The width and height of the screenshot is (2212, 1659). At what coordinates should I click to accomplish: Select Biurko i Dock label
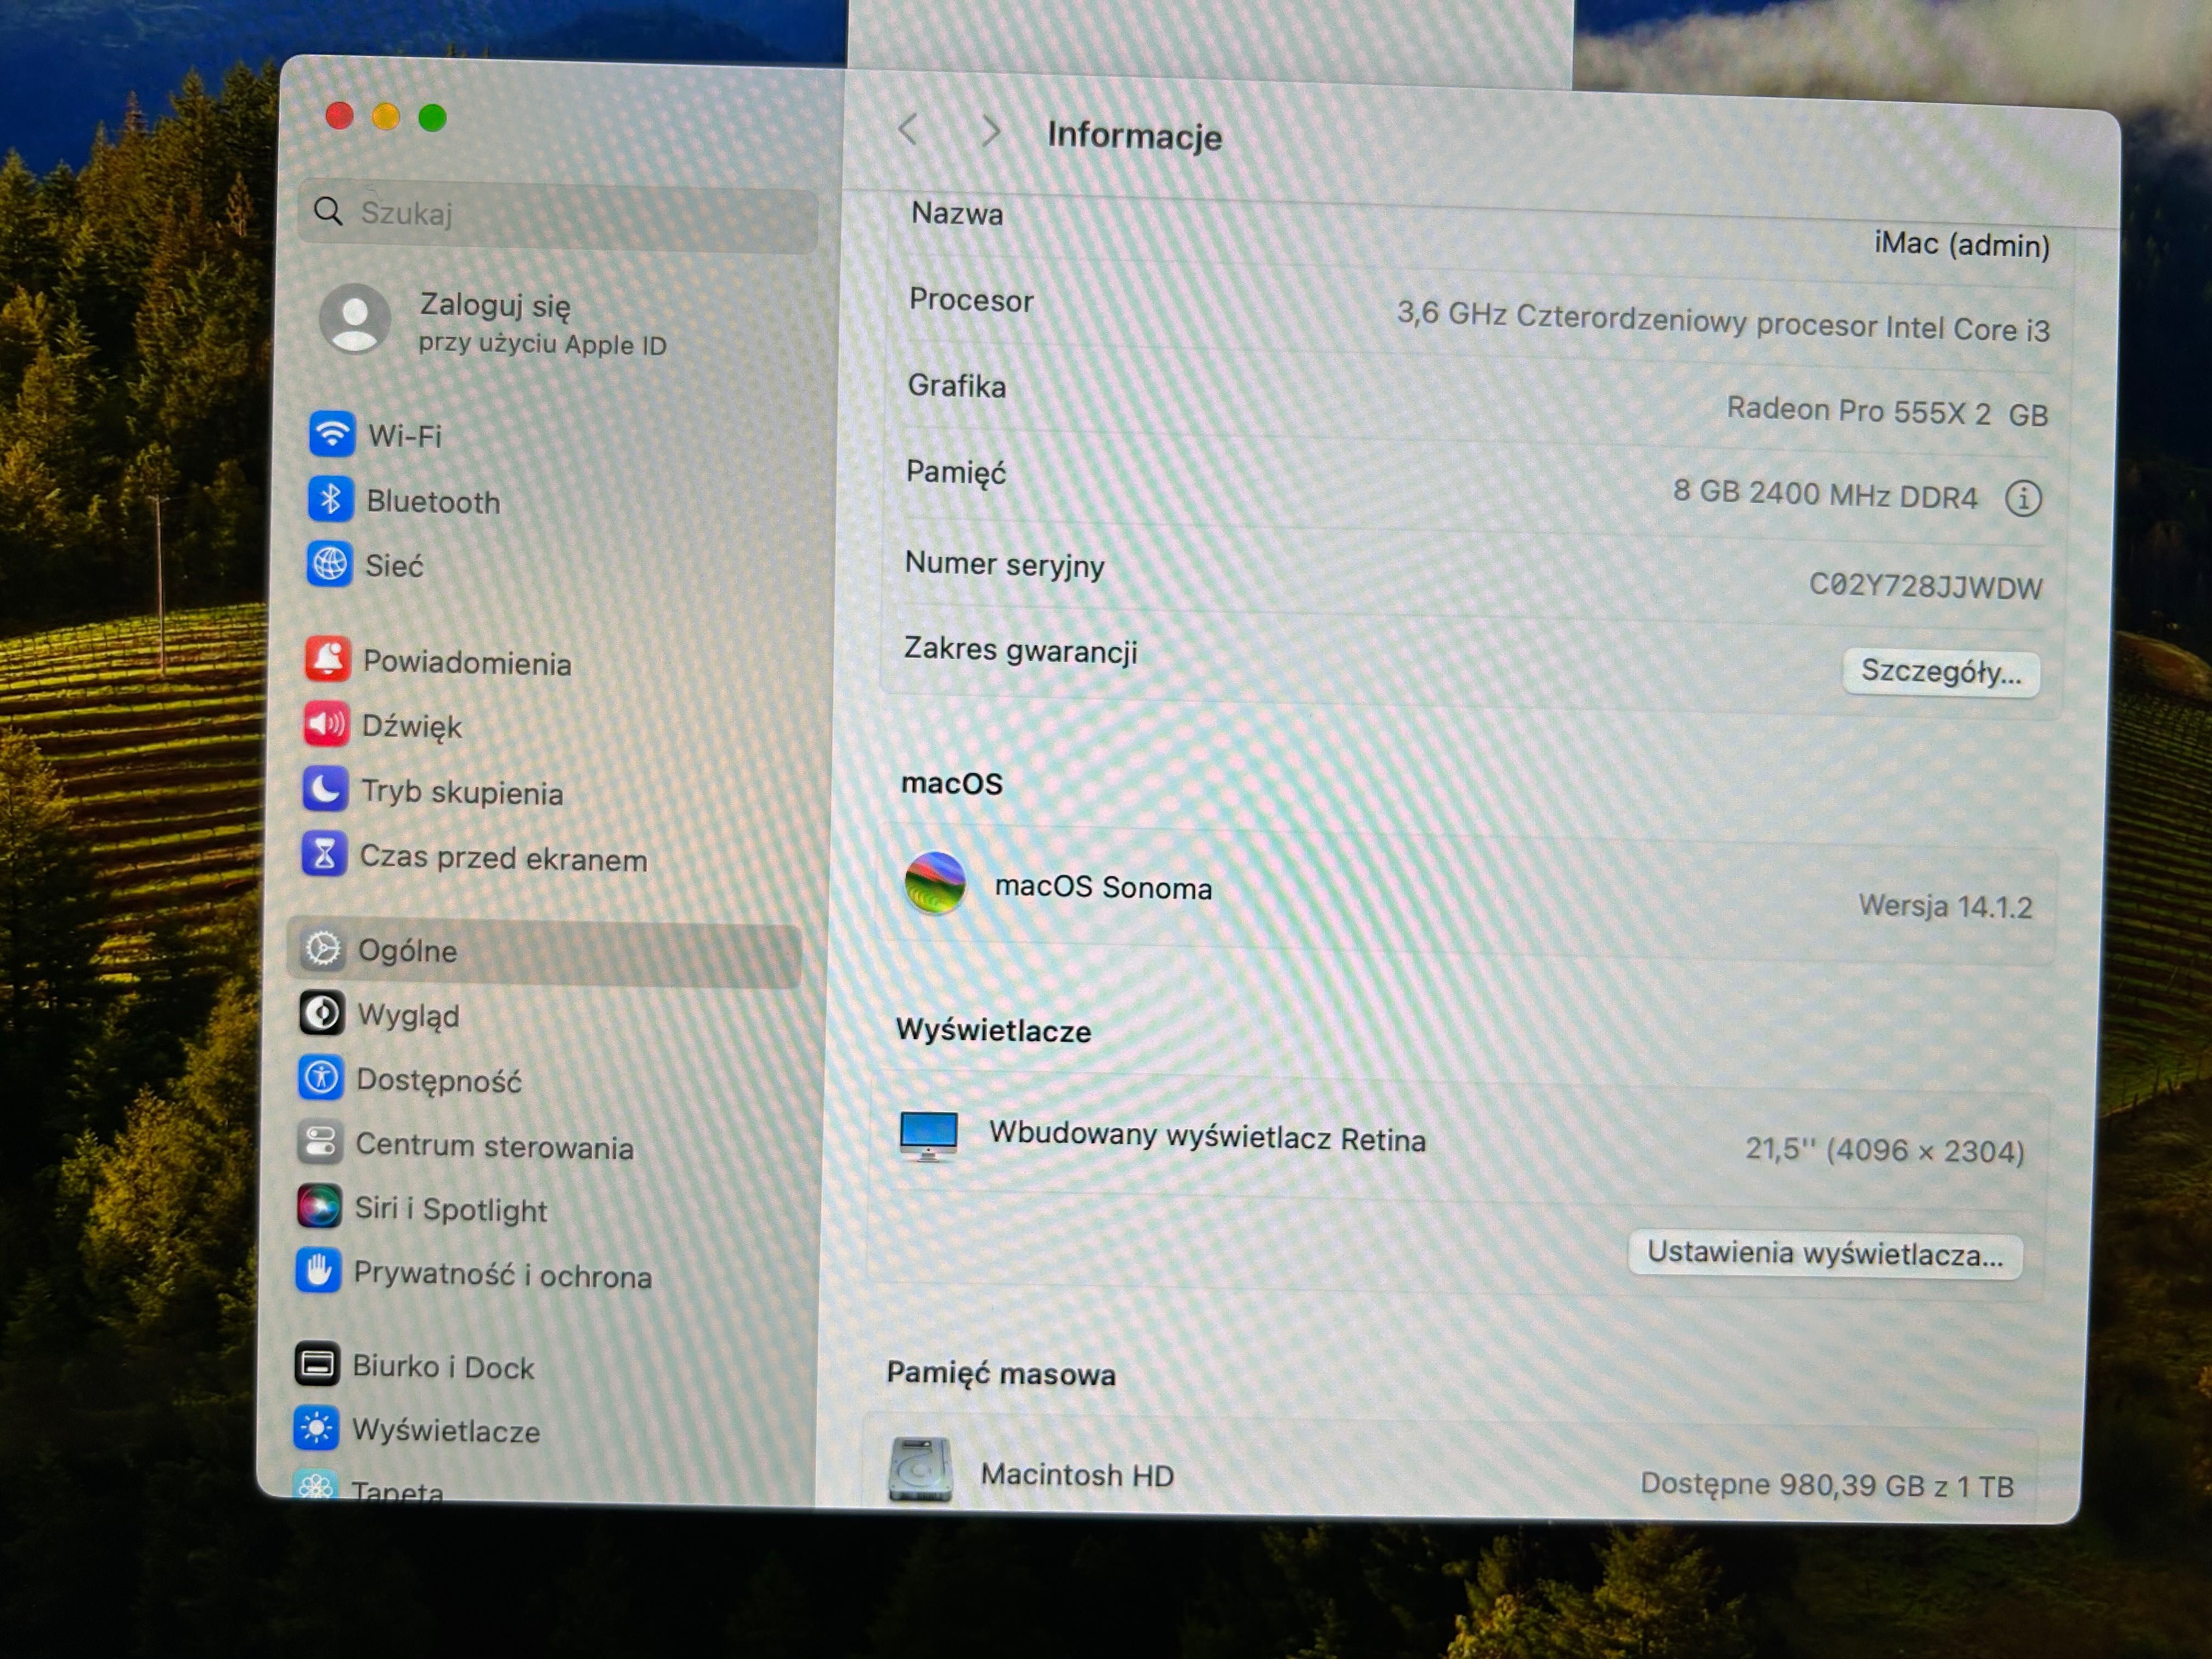pyautogui.click(x=443, y=1367)
